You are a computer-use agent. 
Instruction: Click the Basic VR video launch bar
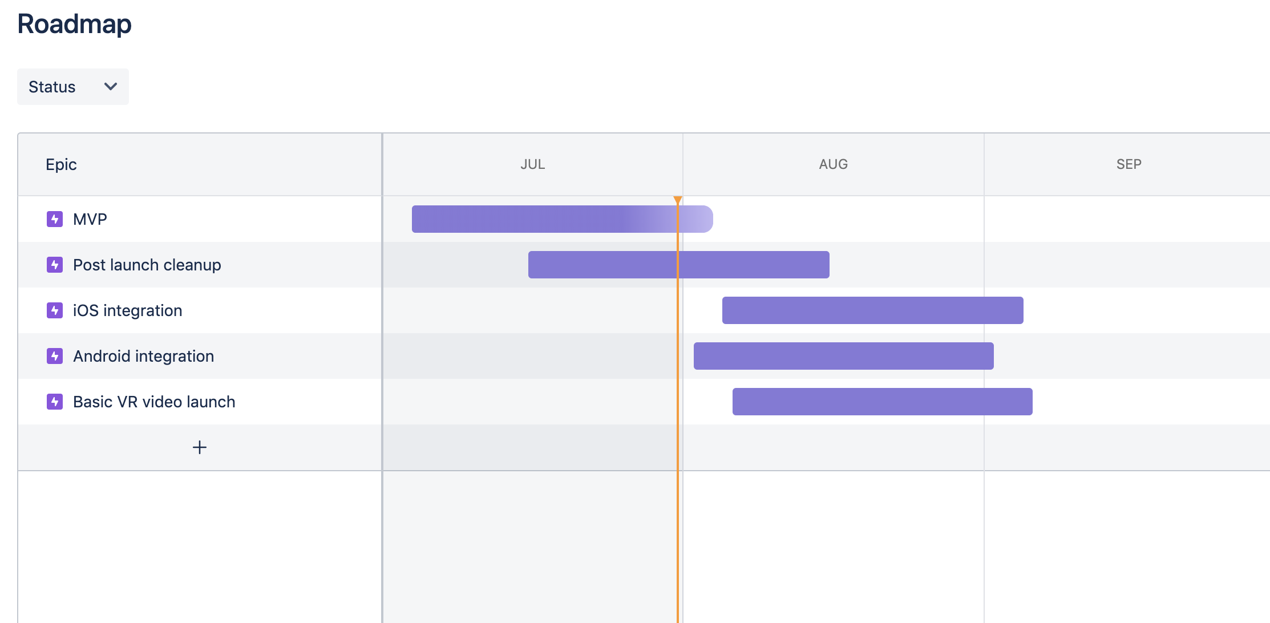(x=883, y=402)
